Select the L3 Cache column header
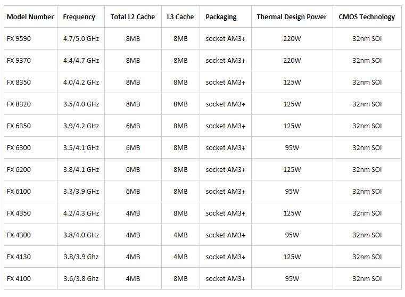Screen dimensions: 405x297 click(x=180, y=17)
